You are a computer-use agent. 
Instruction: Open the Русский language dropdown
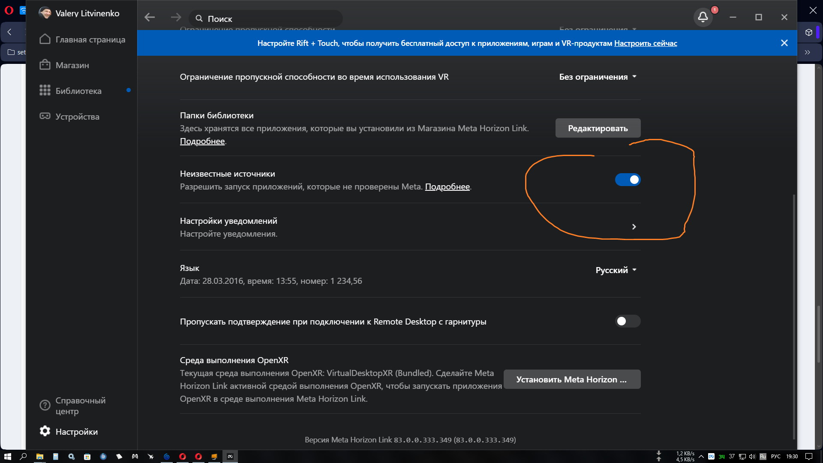616,270
